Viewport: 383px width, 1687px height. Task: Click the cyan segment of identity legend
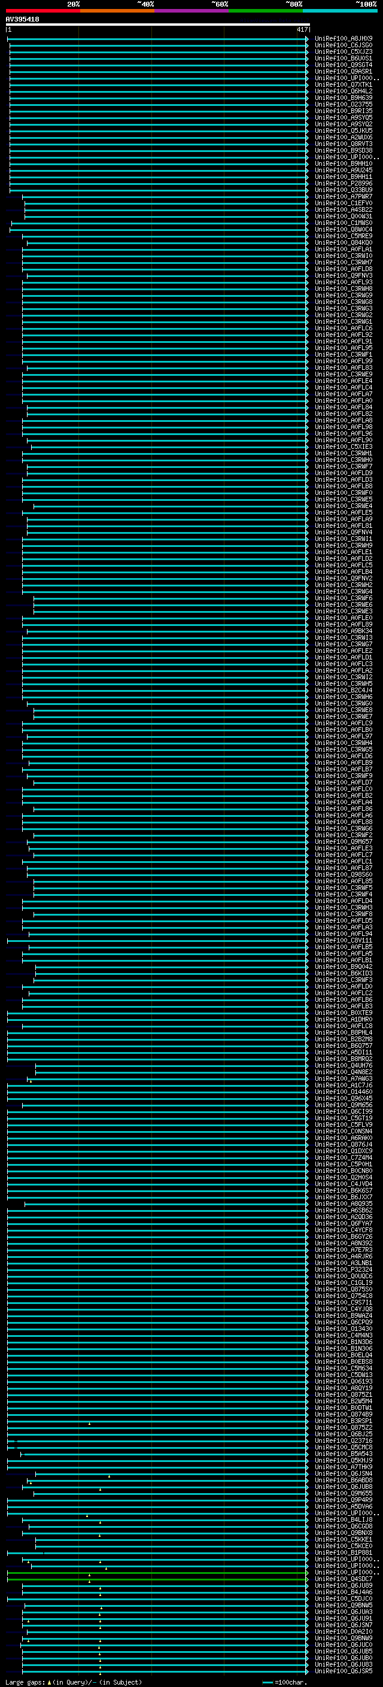coord(340,11)
